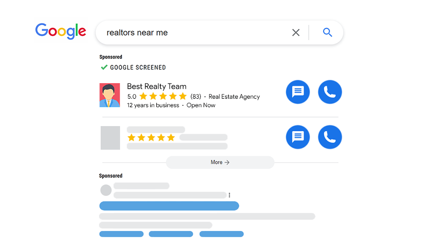The height and width of the screenshot is (238, 431).
Task: Clear the search box with the X icon
Action: [x=296, y=33]
